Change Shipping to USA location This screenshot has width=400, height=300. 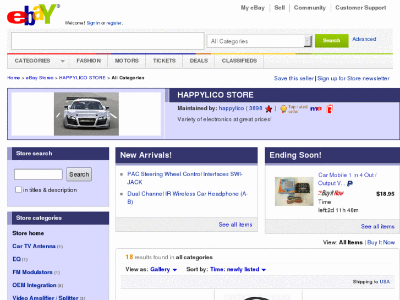point(385,282)
